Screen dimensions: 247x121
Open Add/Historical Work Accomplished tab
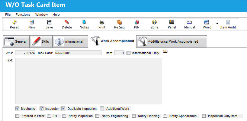click(x=172, y=42)
